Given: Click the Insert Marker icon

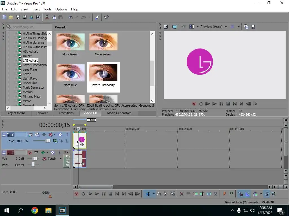Looking at the screenshot, I should [224, 194].
